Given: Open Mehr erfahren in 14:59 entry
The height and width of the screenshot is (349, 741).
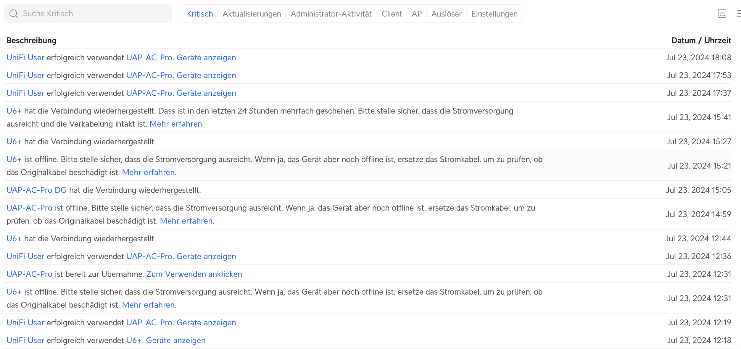Looking at the screenshot, I should click(x=186, y=221).
